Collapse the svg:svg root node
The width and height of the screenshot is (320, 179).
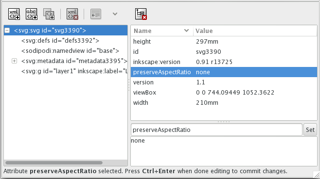(7, 31)
